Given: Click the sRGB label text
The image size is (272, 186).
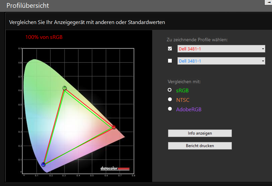Looking at the screenshot, I should tap(182, 90).
